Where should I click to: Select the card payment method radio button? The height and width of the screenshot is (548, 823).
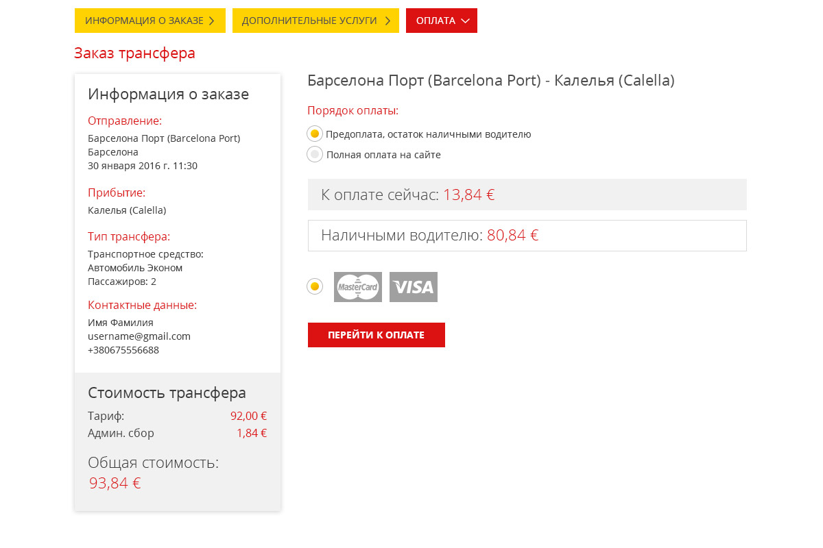point(315,286)
